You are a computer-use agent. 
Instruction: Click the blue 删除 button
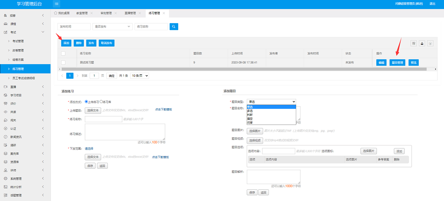click(x=79, y=43)
